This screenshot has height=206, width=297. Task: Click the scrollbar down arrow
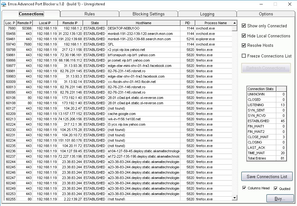coord(234,198)
